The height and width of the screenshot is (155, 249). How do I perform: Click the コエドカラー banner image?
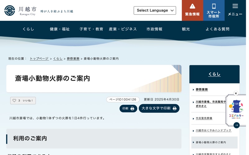coord(236,109)
